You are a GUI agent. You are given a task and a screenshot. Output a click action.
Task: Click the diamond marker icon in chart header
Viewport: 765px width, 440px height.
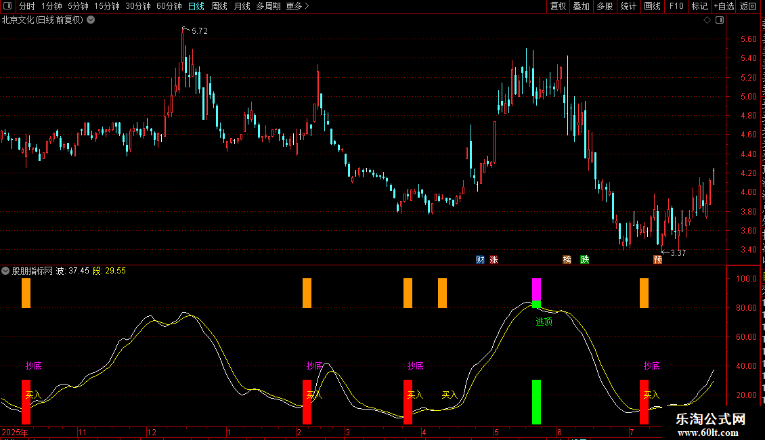click(x=707, y=20)
